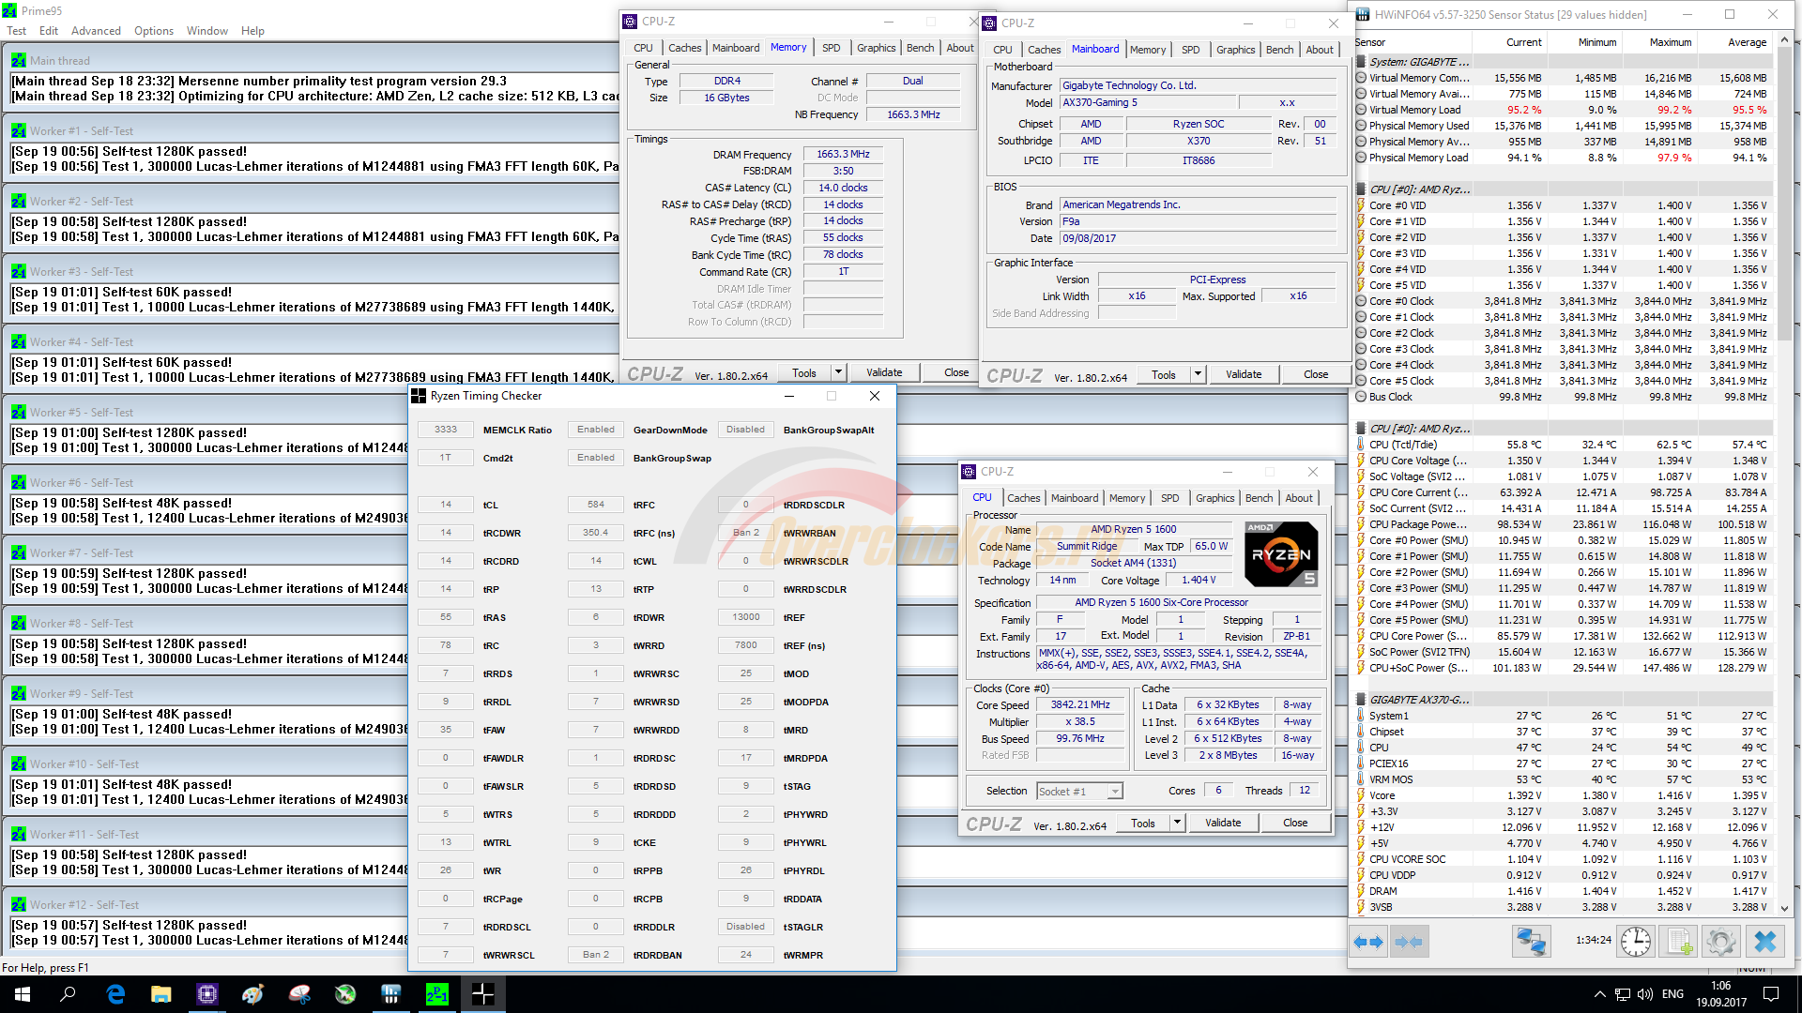Switch to SPD tab in CPU-Z Memory window
Screen dimensions: 1802x1013
point(831,48)
